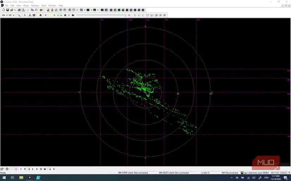This screenshot has width=291, height=181.
Task: Toggle the L button in bottom toolbar
Action: [x=33, y=169]
